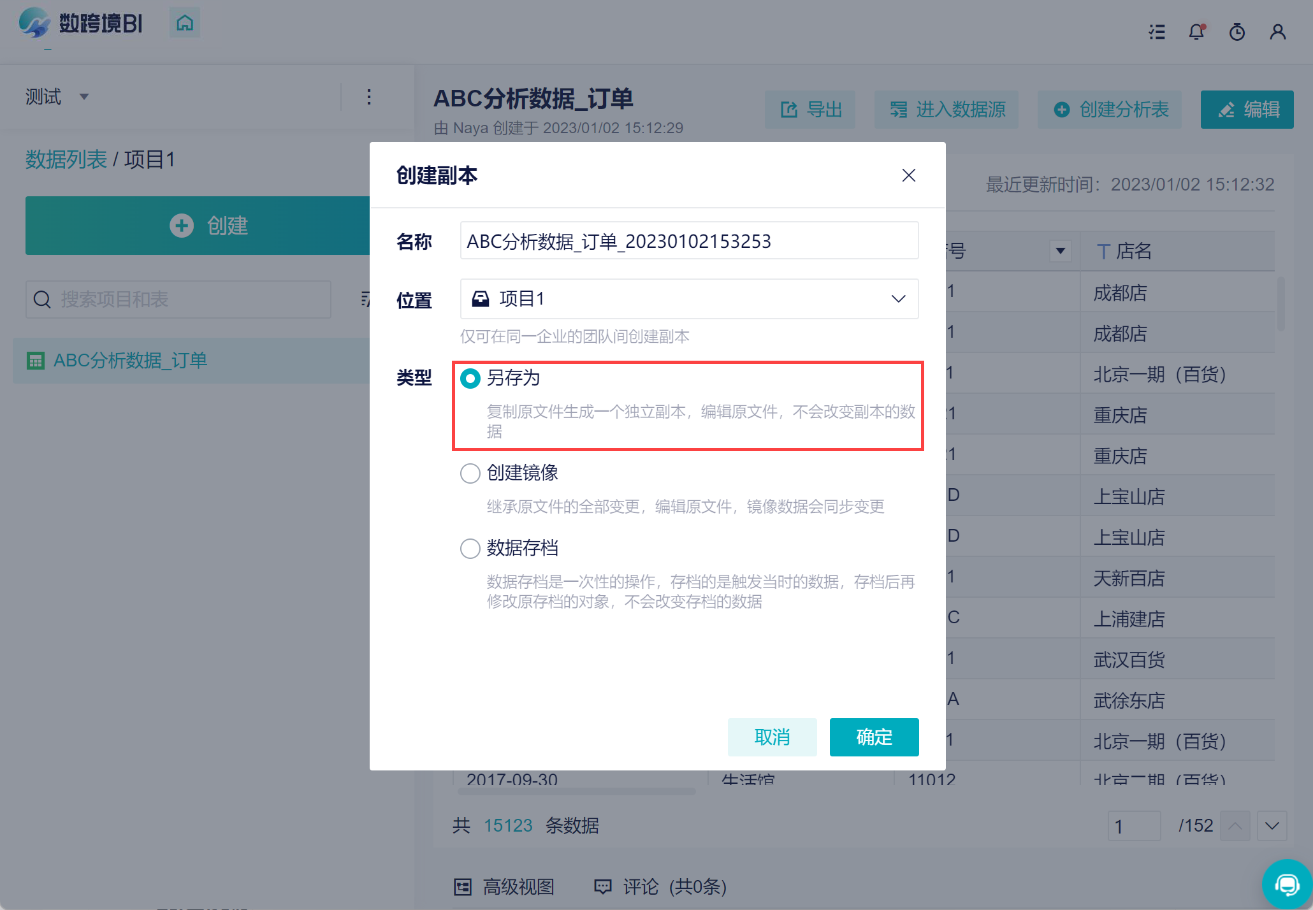Click the timer clock icon
Screen dimensions: 1313x910
(x=1237, y=32)
